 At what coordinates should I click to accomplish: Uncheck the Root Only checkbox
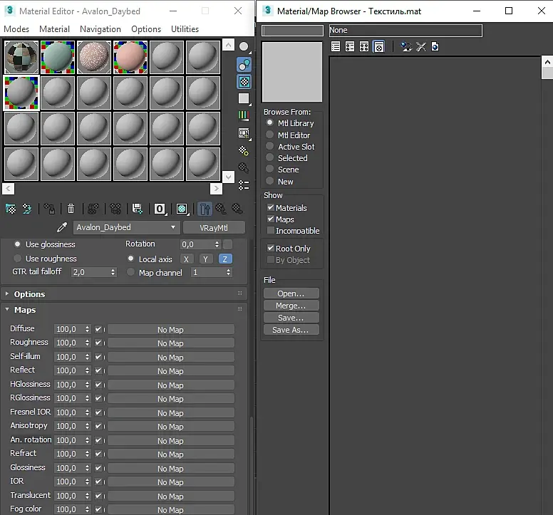click(x=271, y=248)
